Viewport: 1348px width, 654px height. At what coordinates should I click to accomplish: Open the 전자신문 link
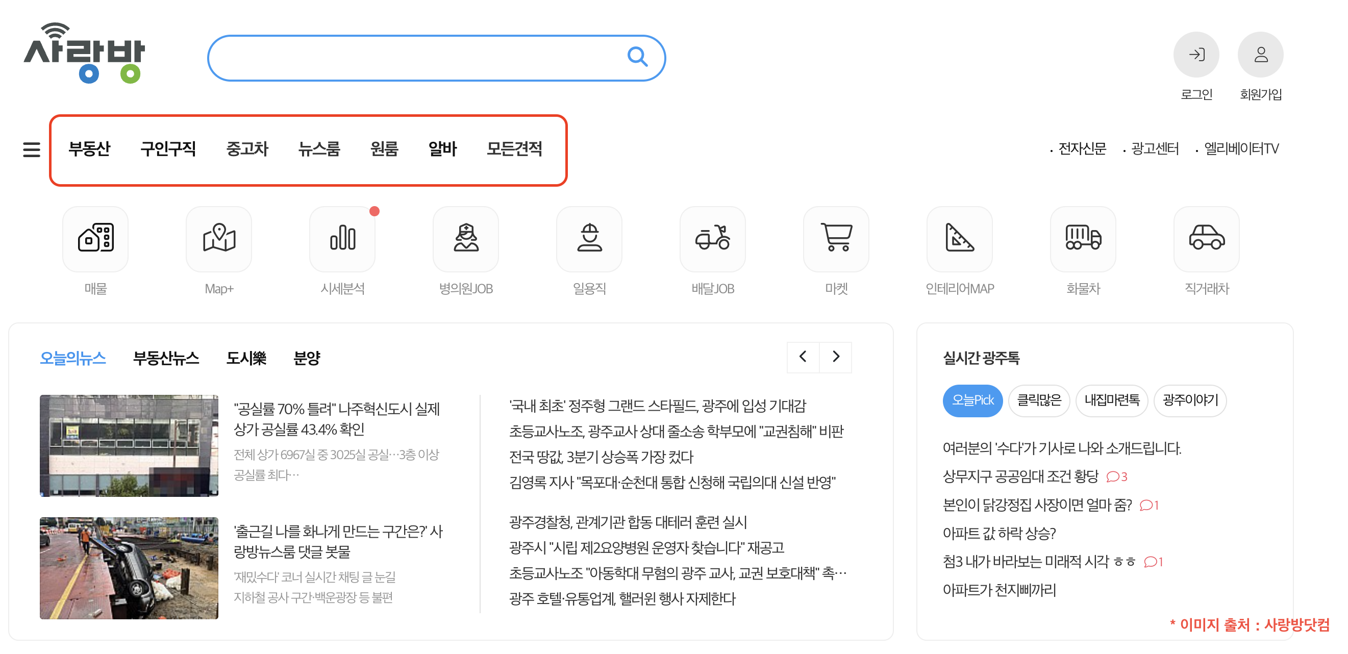[1082, 149]
